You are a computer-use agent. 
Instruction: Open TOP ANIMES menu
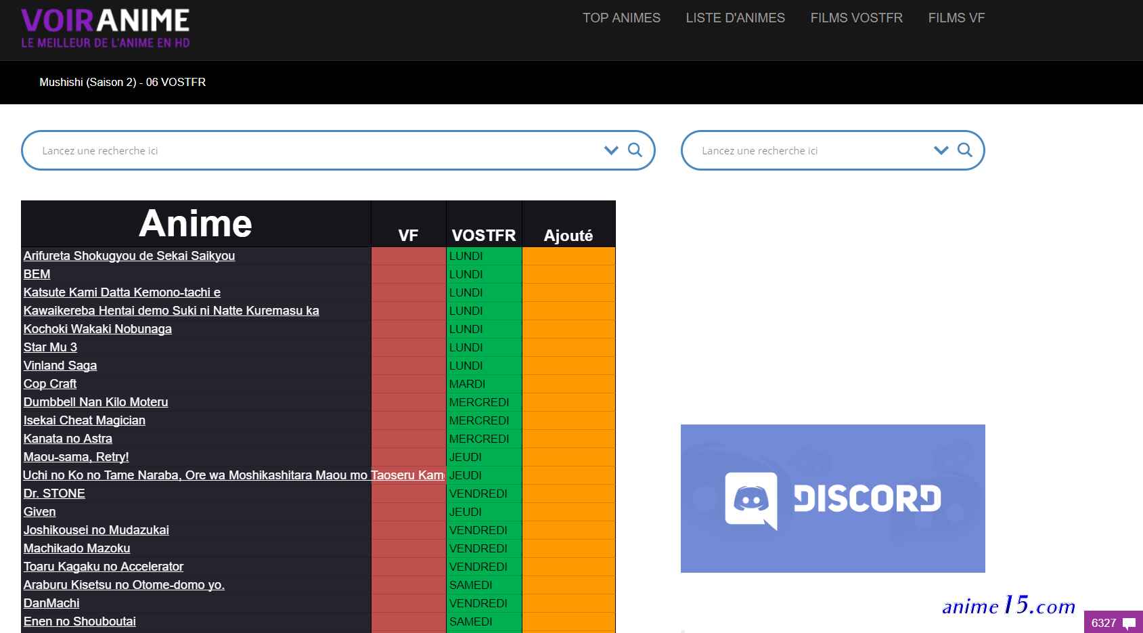621,18
